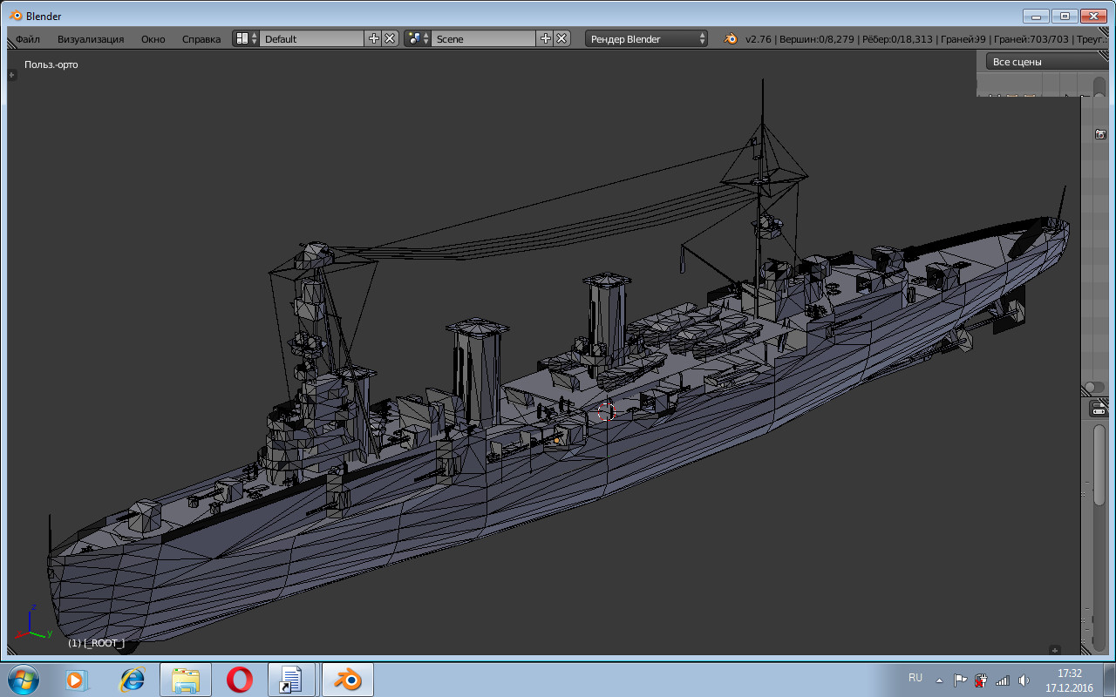This screenshot has height=697, width=1116.
Task: Open the Файл menu
Action: 28,38
